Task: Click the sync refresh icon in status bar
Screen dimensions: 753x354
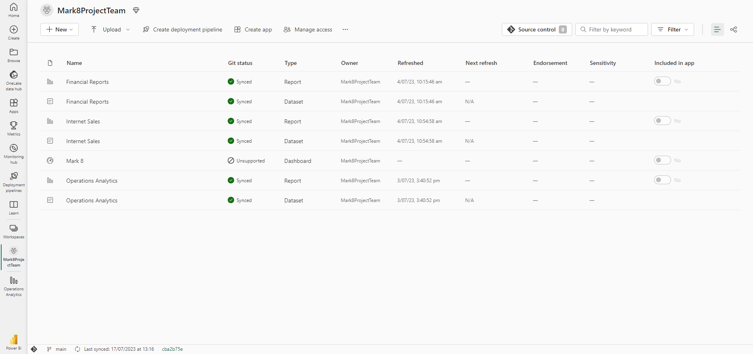Action: pyautogui.click(x=78, y=349)
